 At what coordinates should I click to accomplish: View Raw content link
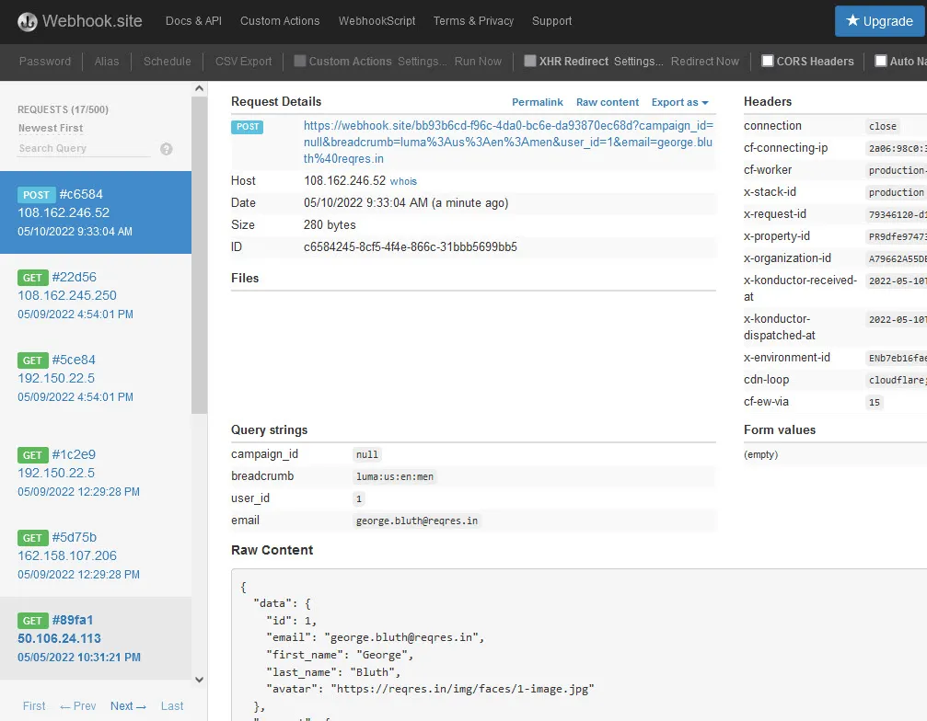[608, 102]
